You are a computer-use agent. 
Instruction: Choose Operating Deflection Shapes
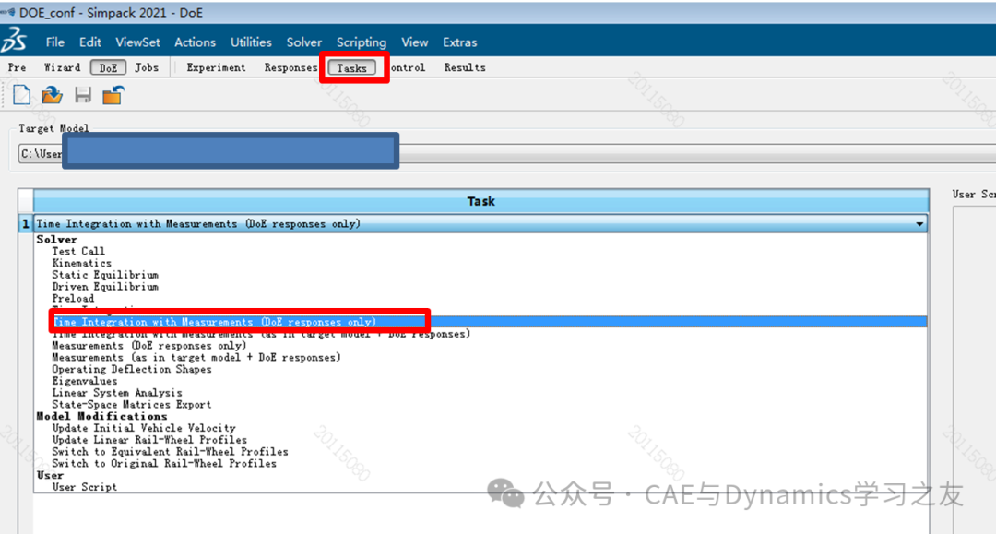132,370
